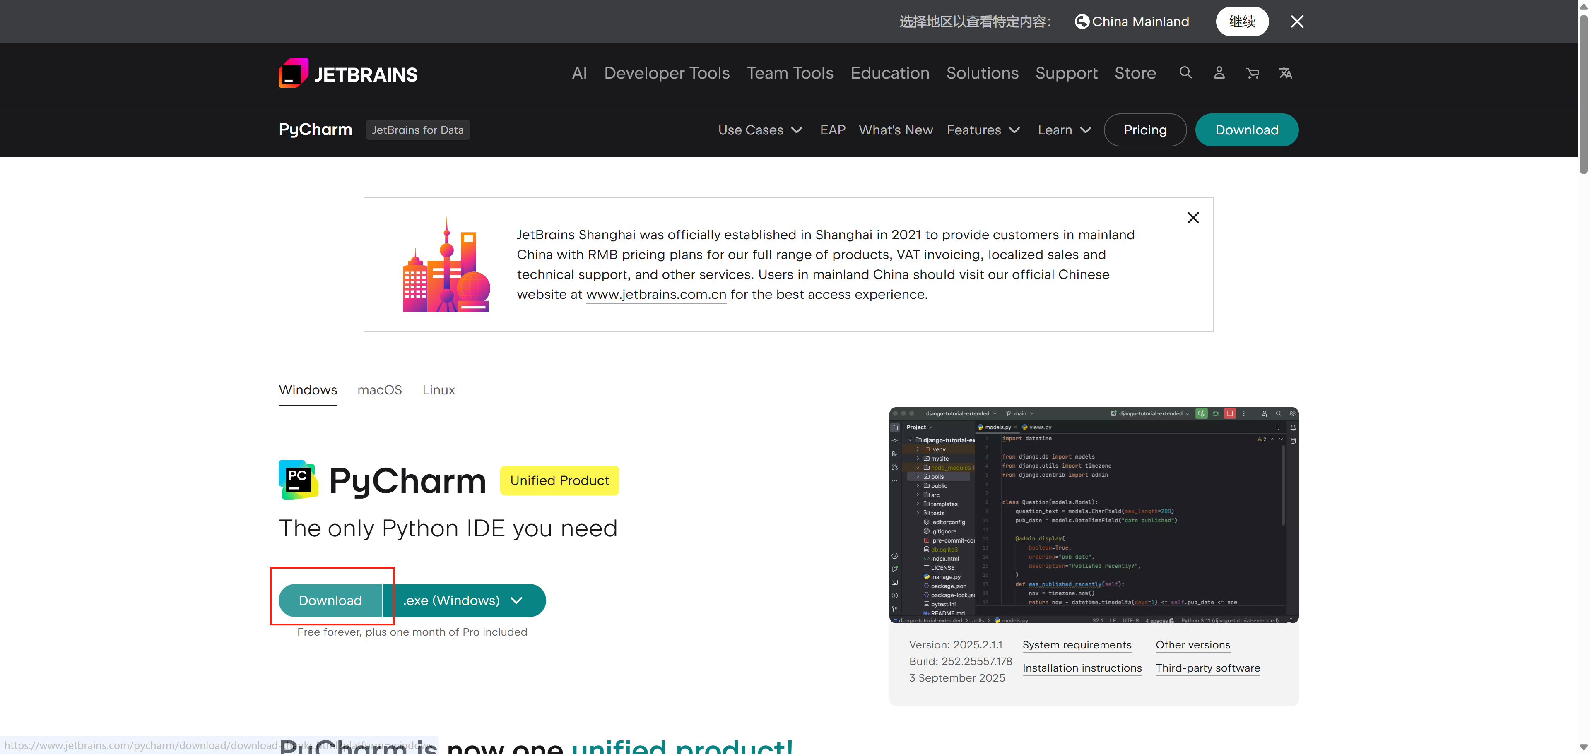
Task: Expand the Features dropdown menu
Action: pos(983,130)
